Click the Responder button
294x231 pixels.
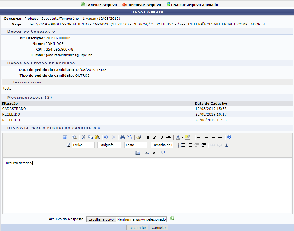[x=137, y=228]
